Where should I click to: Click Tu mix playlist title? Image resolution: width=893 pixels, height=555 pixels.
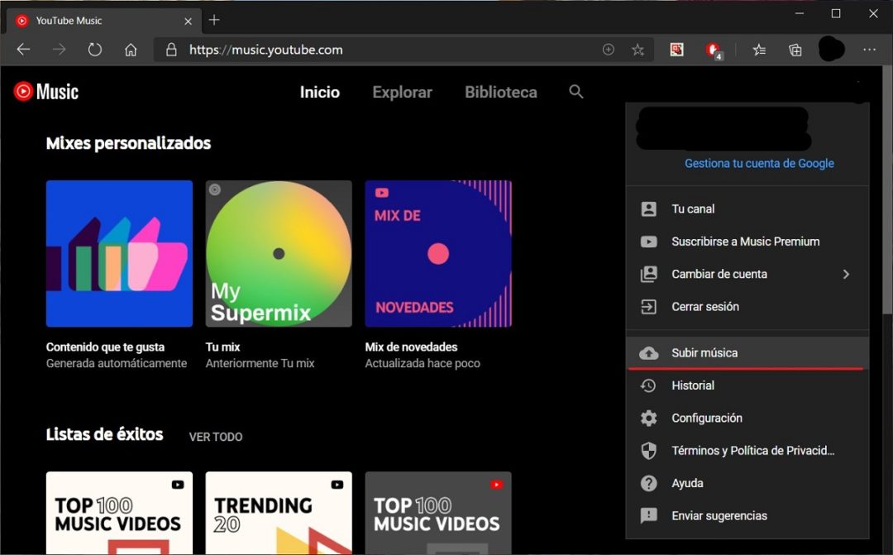click(x=222, y=347)
